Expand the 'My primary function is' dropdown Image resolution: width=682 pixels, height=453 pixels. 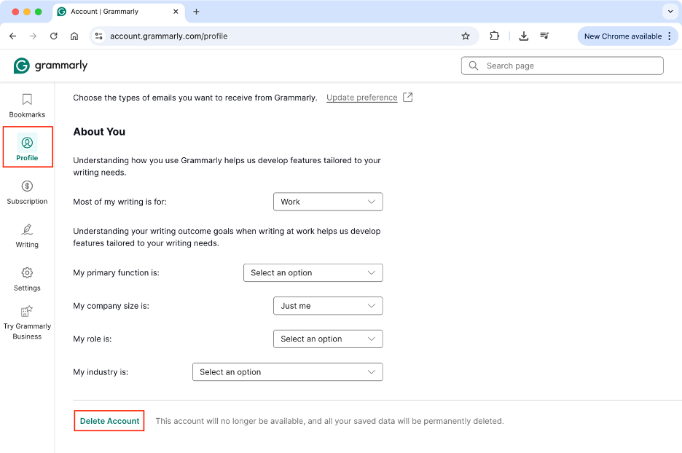[313, 272]
